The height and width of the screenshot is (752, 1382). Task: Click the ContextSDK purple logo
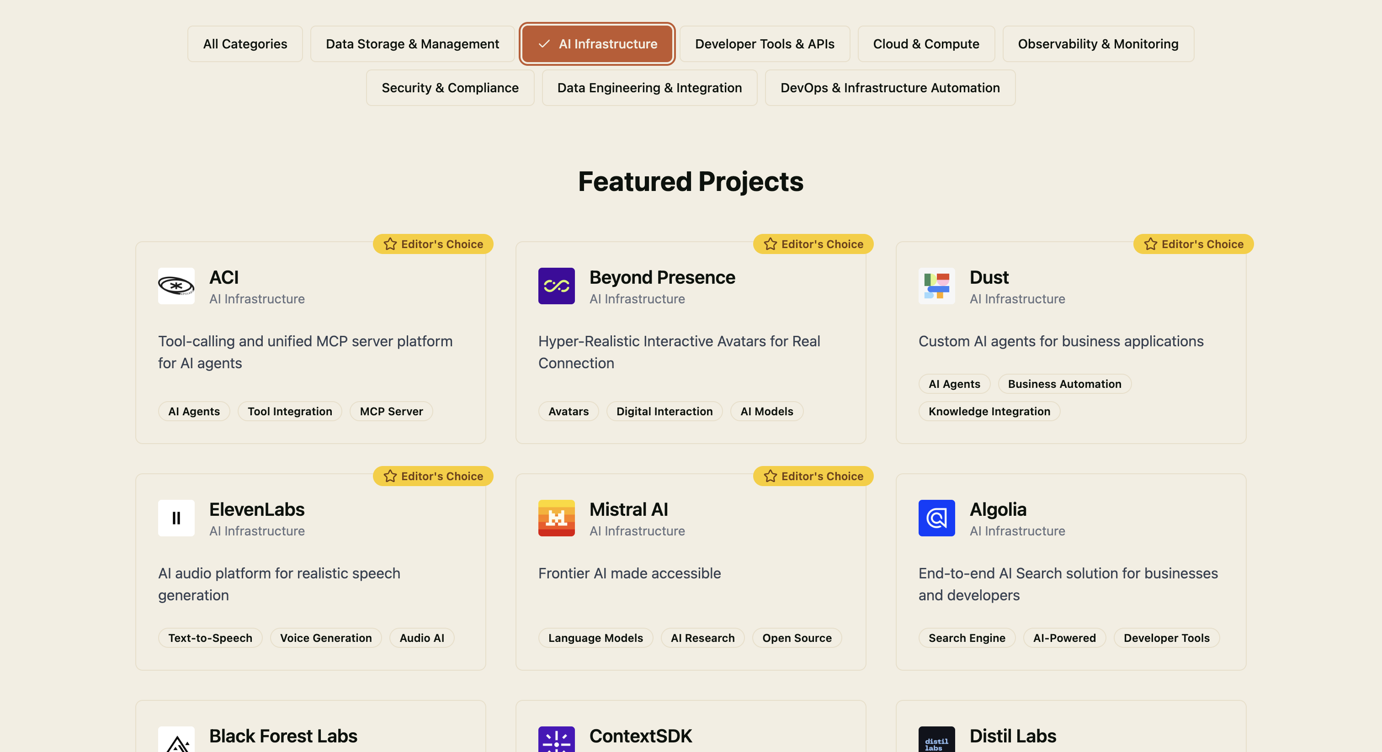pyautogui.click(x=556, y=740)
